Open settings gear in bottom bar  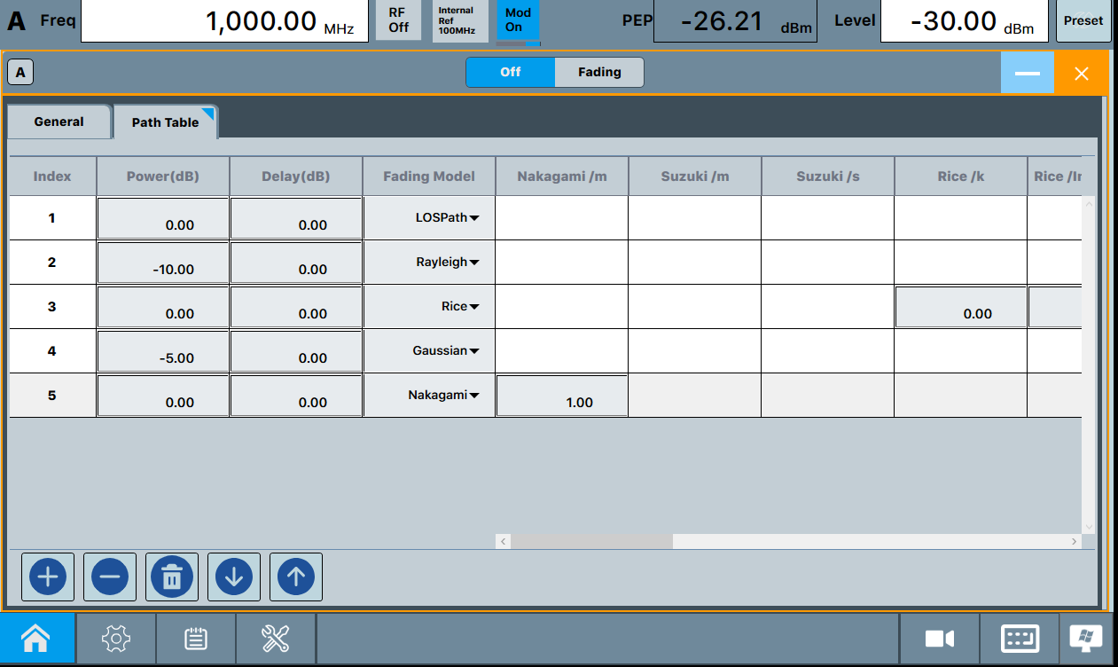click(116, 638)
